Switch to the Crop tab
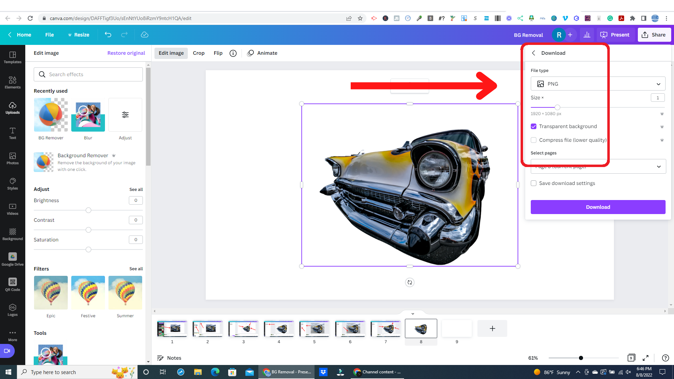Screen dimensions: 674x379 click(x=199, y=53)
